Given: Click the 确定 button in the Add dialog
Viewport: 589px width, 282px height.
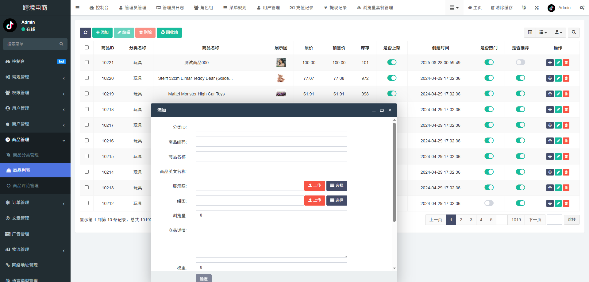Looking at the screenshot, I should [x=203, y=278].
